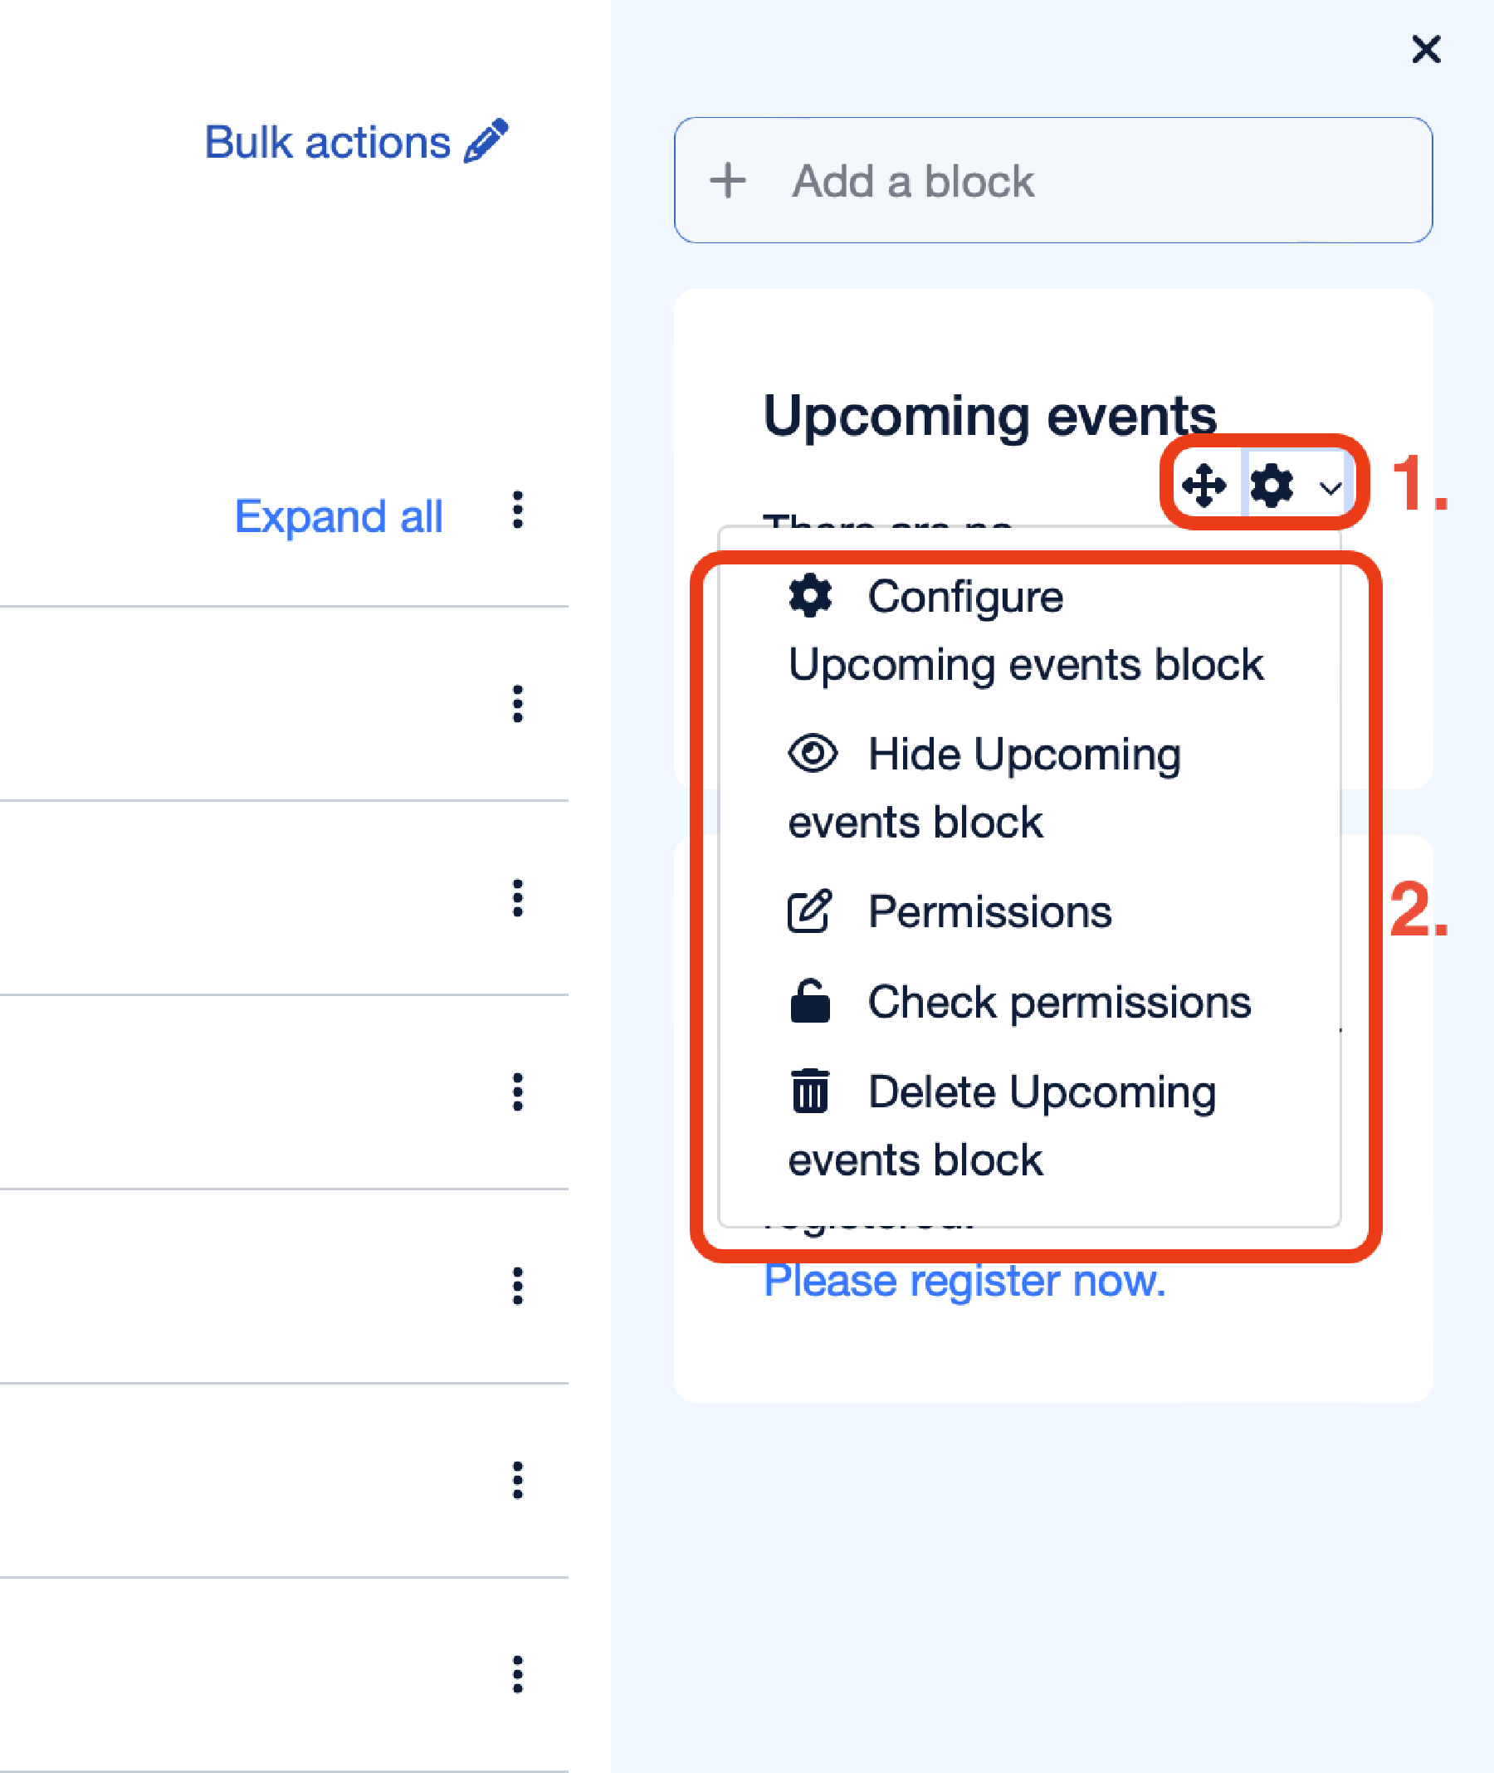
Task: Close the block drawer with the X
Action: 1426,49
